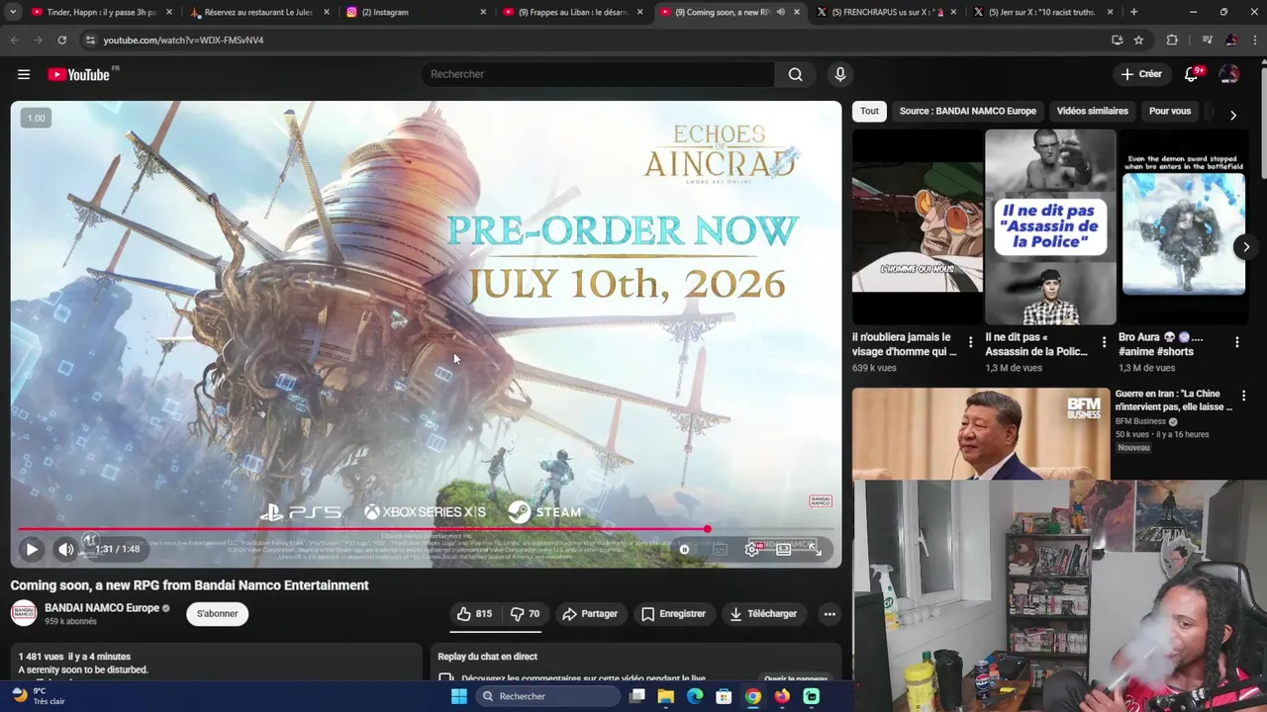View site information icon in address bar

[x=89, y=40]
